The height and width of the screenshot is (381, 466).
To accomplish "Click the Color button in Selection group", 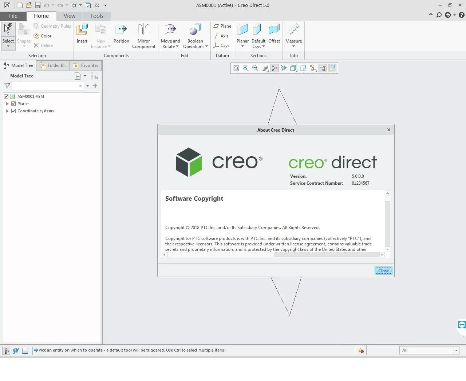I will tap(43, 36).
